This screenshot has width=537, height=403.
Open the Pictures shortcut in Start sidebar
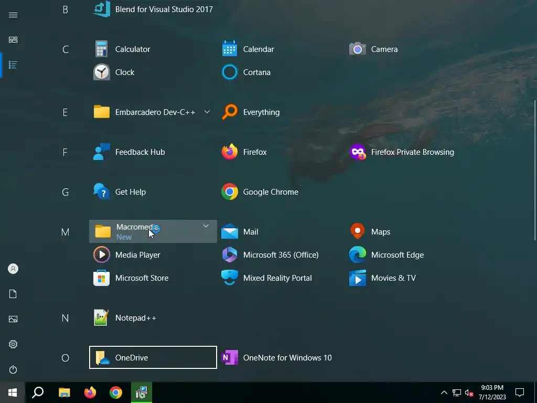coord(13,319)
